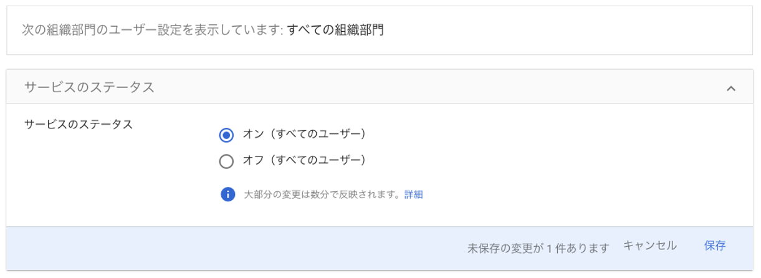The height and width of the screenshot is (278, 761).
Task: Click the 大部分の変更は数分で反映されます note
Action: (x=322, y=194)
